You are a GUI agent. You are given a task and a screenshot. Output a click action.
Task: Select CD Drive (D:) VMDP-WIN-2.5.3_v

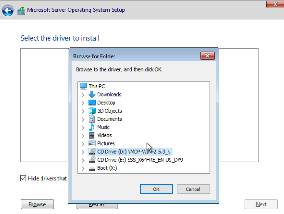click(134, 152)
